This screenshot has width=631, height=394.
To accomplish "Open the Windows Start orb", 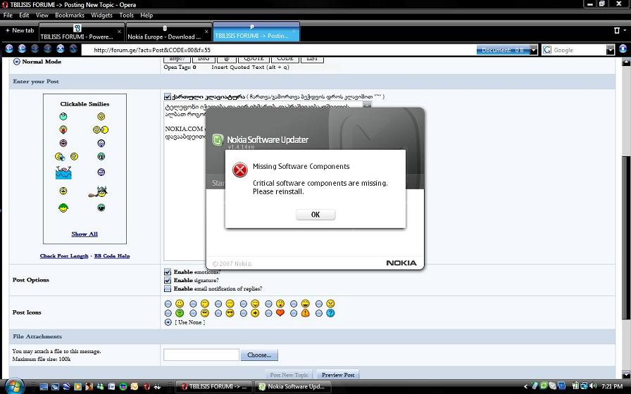I will tap(15, 386).
